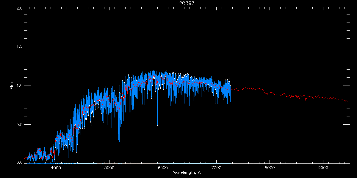Click the 1.5 flux tick label

pos(18,47)
